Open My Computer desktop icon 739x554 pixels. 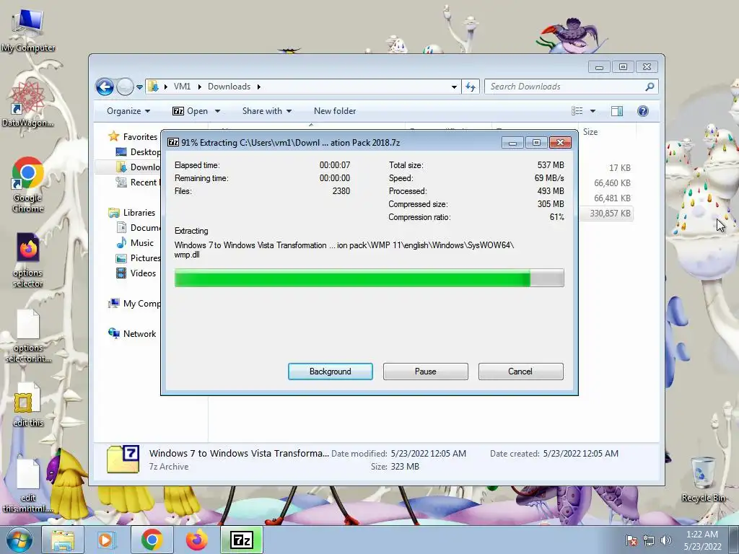28,30
